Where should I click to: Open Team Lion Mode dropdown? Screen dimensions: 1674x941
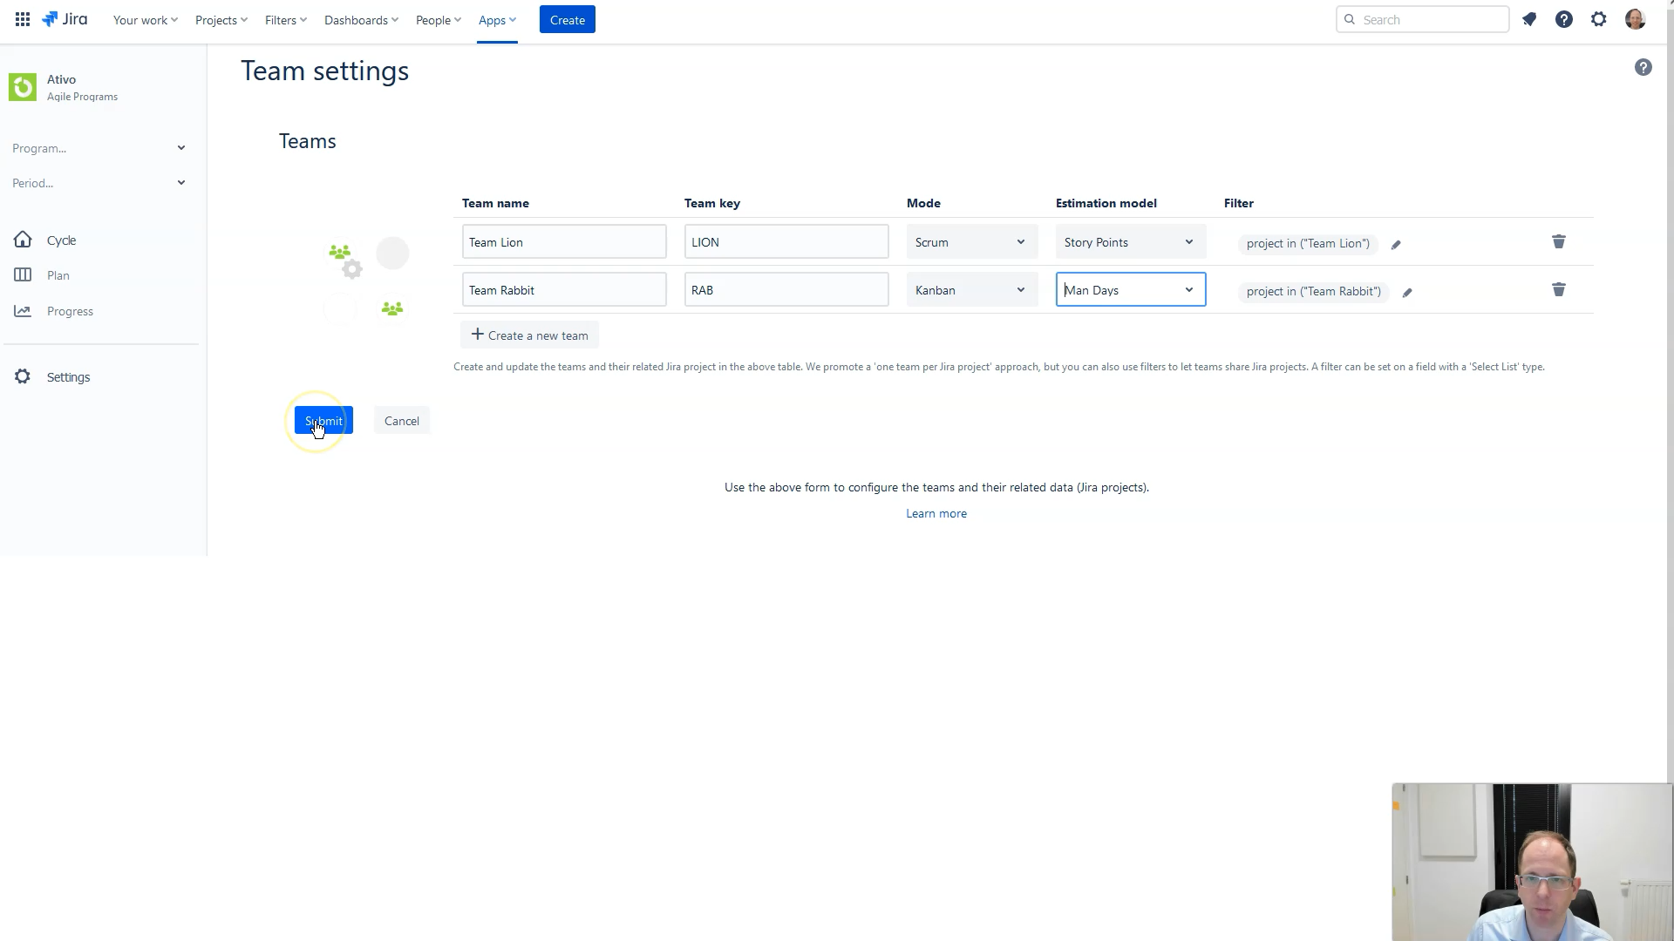point(971,242)
